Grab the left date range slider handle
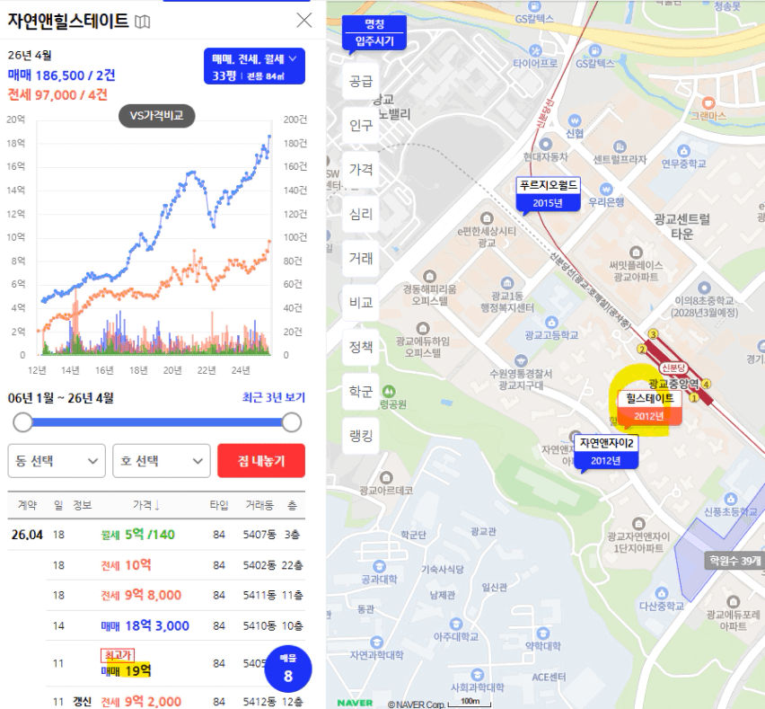Screen dimensions: 765x709 [22, 422]
